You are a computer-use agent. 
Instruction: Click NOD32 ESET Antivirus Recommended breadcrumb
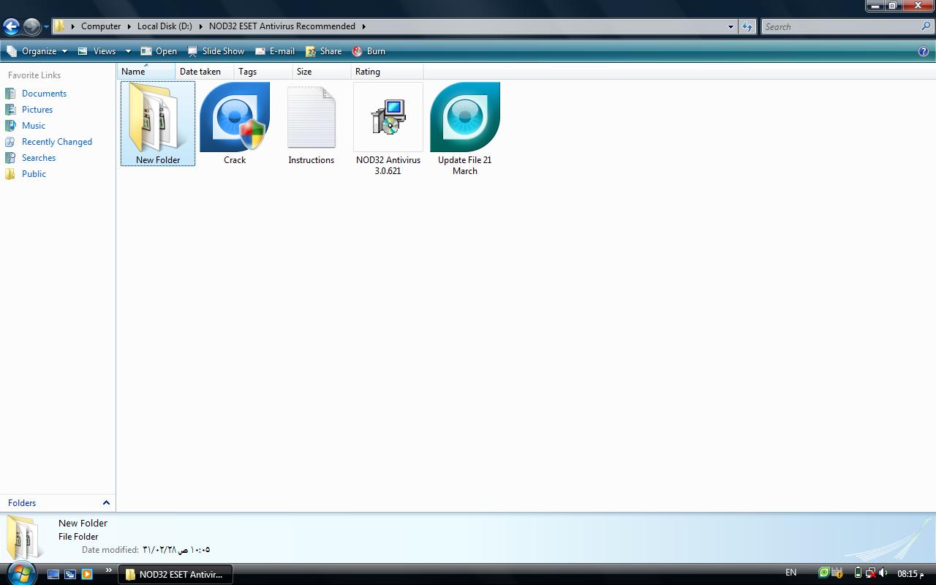[282, 26]
